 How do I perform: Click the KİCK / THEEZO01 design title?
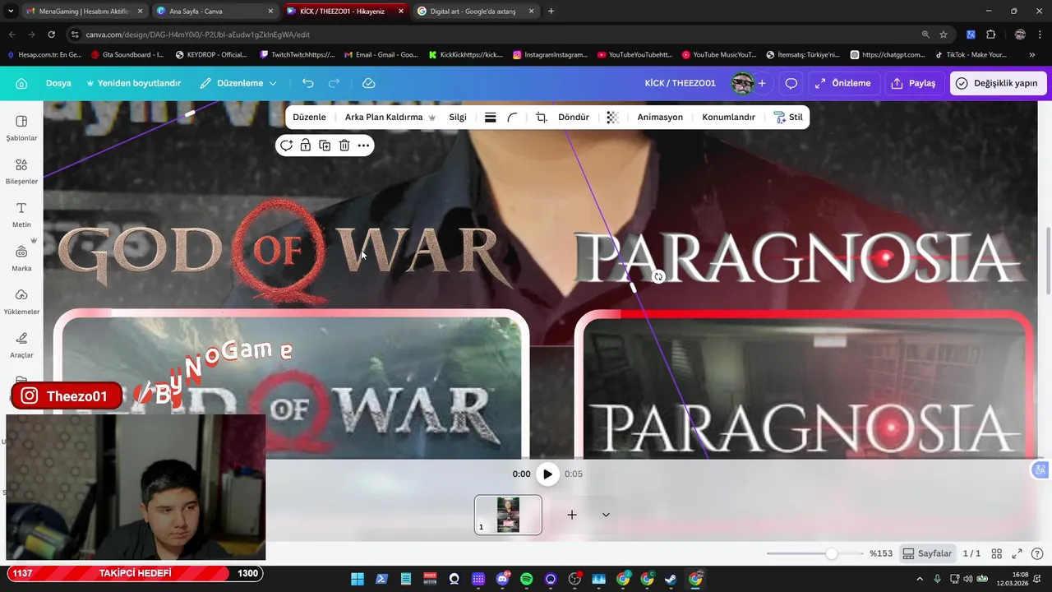680,83
